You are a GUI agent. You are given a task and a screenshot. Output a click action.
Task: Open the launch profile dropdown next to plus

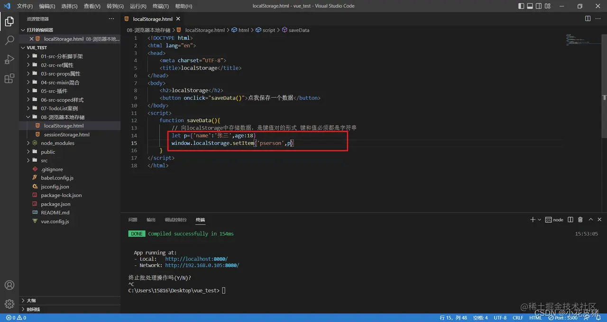[x=539, y=220]
